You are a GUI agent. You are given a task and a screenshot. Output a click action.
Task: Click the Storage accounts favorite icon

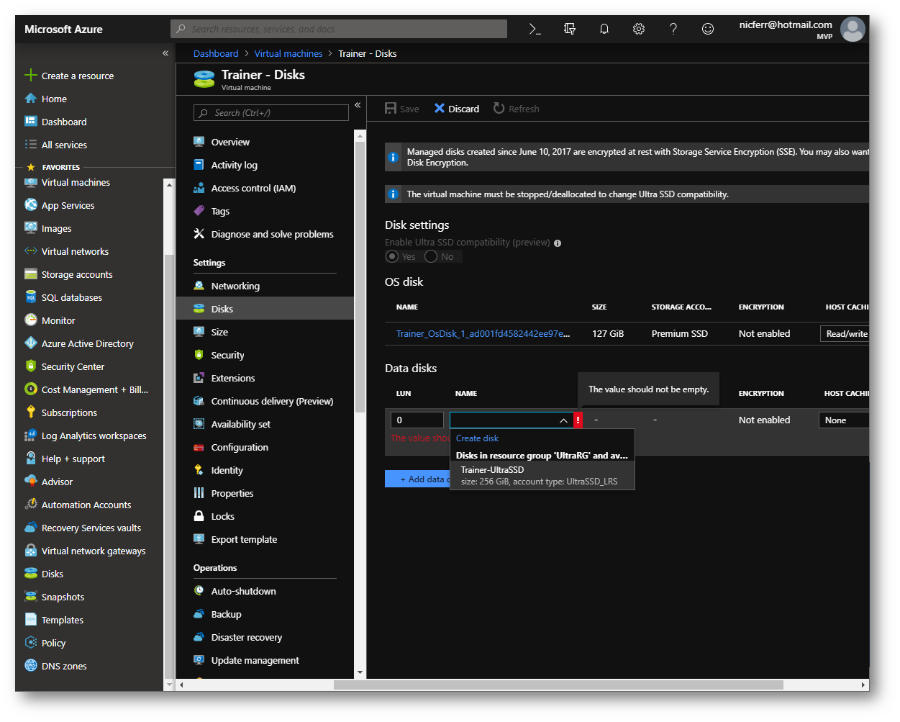pyautogui.click(x=30, y=274)
